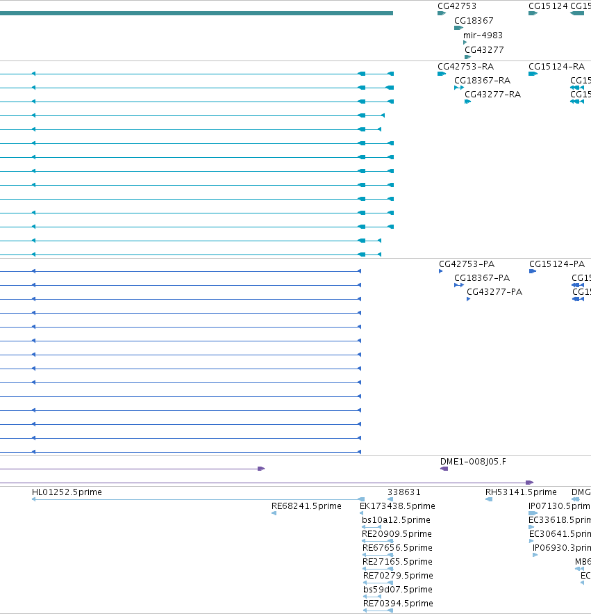Open EST RE68241.5prime
591x614 pixels.
point(306,506)
